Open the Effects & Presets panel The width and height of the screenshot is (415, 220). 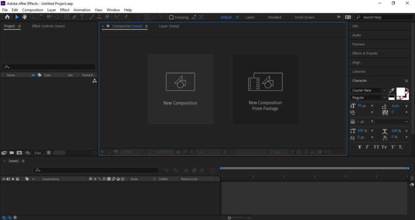click(365, 53)
